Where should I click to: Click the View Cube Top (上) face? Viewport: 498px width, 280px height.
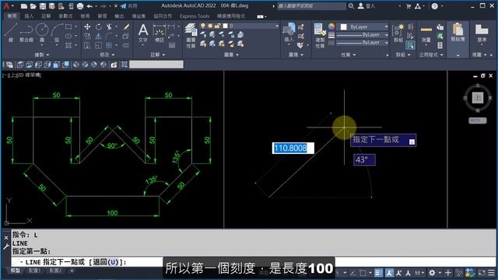(477, 97)
